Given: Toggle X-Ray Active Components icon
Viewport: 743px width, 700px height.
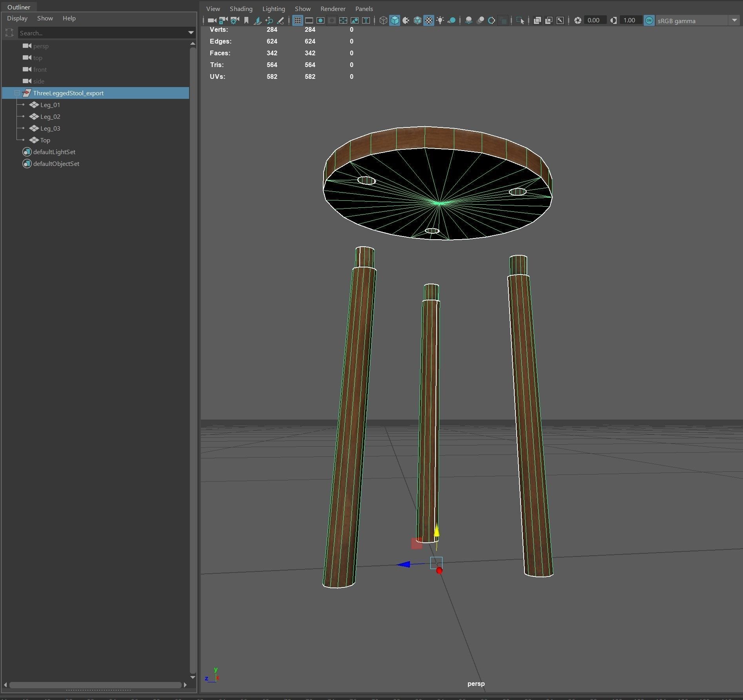Looking at the screenshot, I should (549, 20).
